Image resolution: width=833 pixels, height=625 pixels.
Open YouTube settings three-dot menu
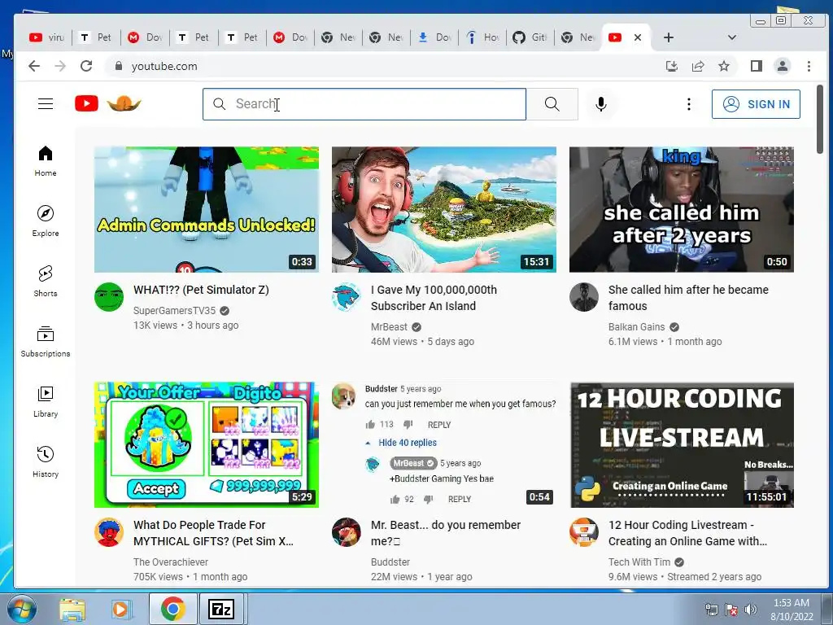coord(688,103)
